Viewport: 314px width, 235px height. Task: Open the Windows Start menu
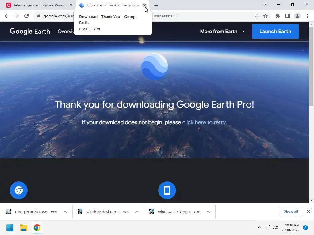click(x=10, y=228)
